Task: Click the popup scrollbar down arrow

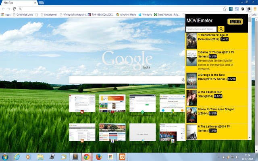Action: click(250, 138)
